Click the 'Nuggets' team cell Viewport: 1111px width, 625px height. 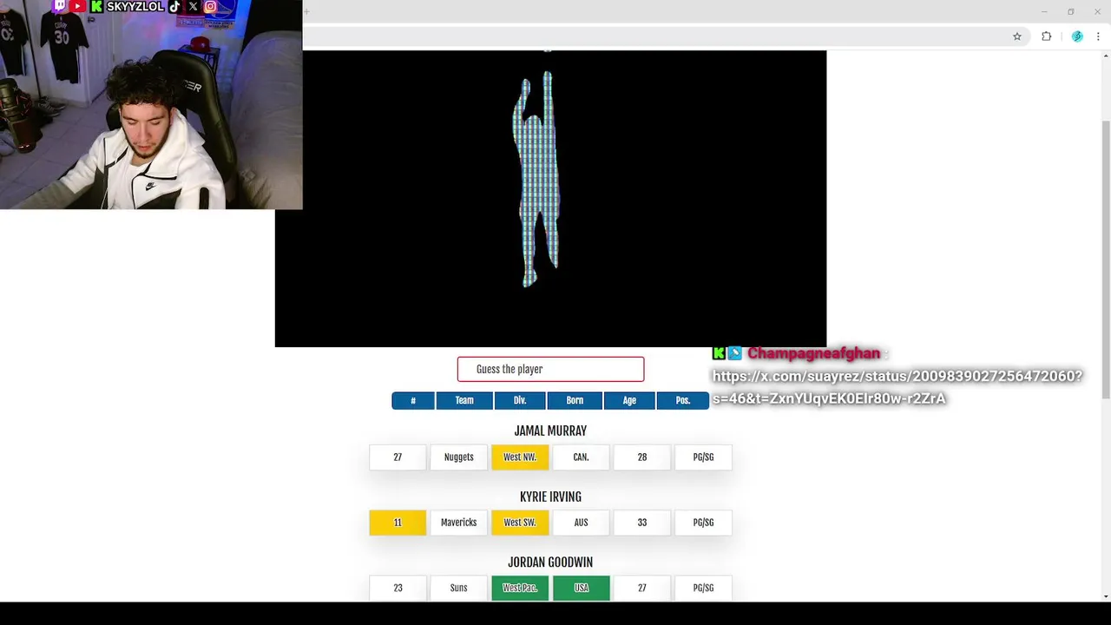458,457
